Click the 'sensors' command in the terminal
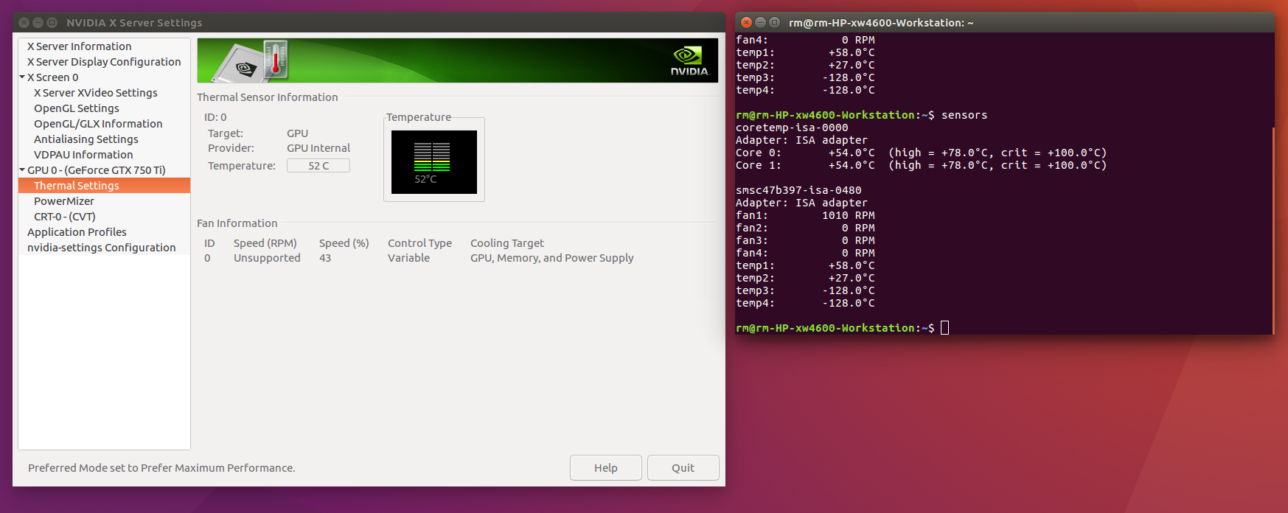 pos(964,115)
